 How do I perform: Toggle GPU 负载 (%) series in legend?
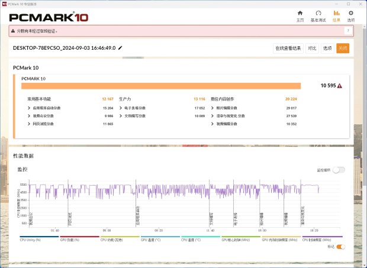79,239
